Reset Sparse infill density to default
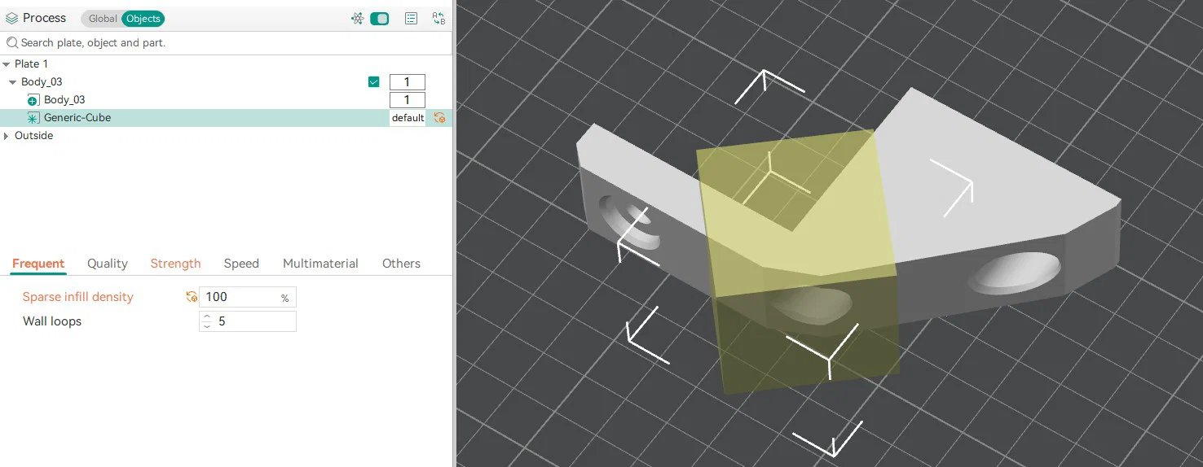 pos(192,297)
